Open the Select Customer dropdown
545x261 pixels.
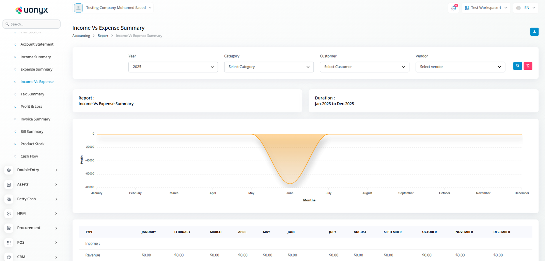(364, 67)
